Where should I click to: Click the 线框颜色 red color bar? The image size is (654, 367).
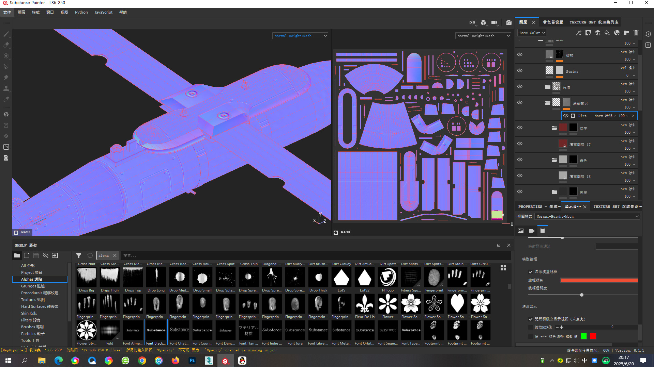[599, 280]
